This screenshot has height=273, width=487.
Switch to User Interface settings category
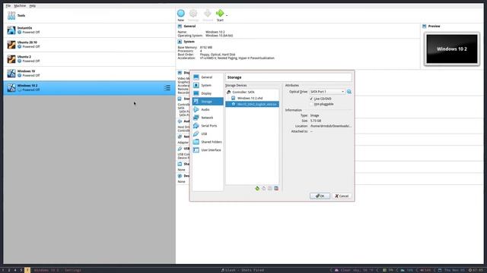[208, 150]
